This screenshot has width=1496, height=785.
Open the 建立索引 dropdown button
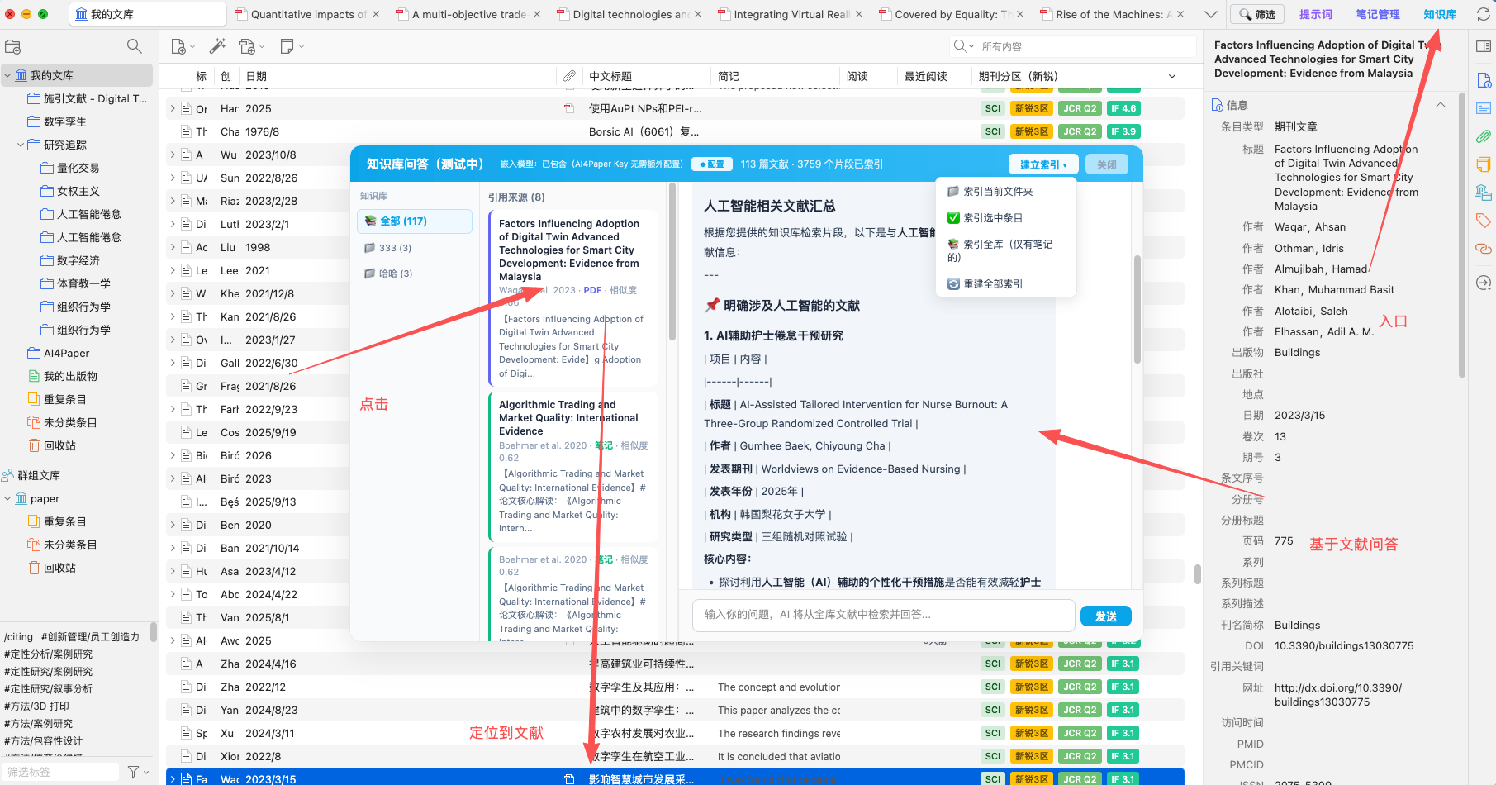[x=1042, y=164]
